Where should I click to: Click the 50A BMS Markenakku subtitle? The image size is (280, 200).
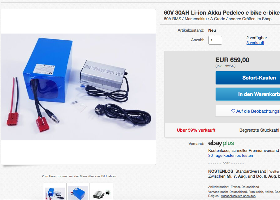pos(218,19)
